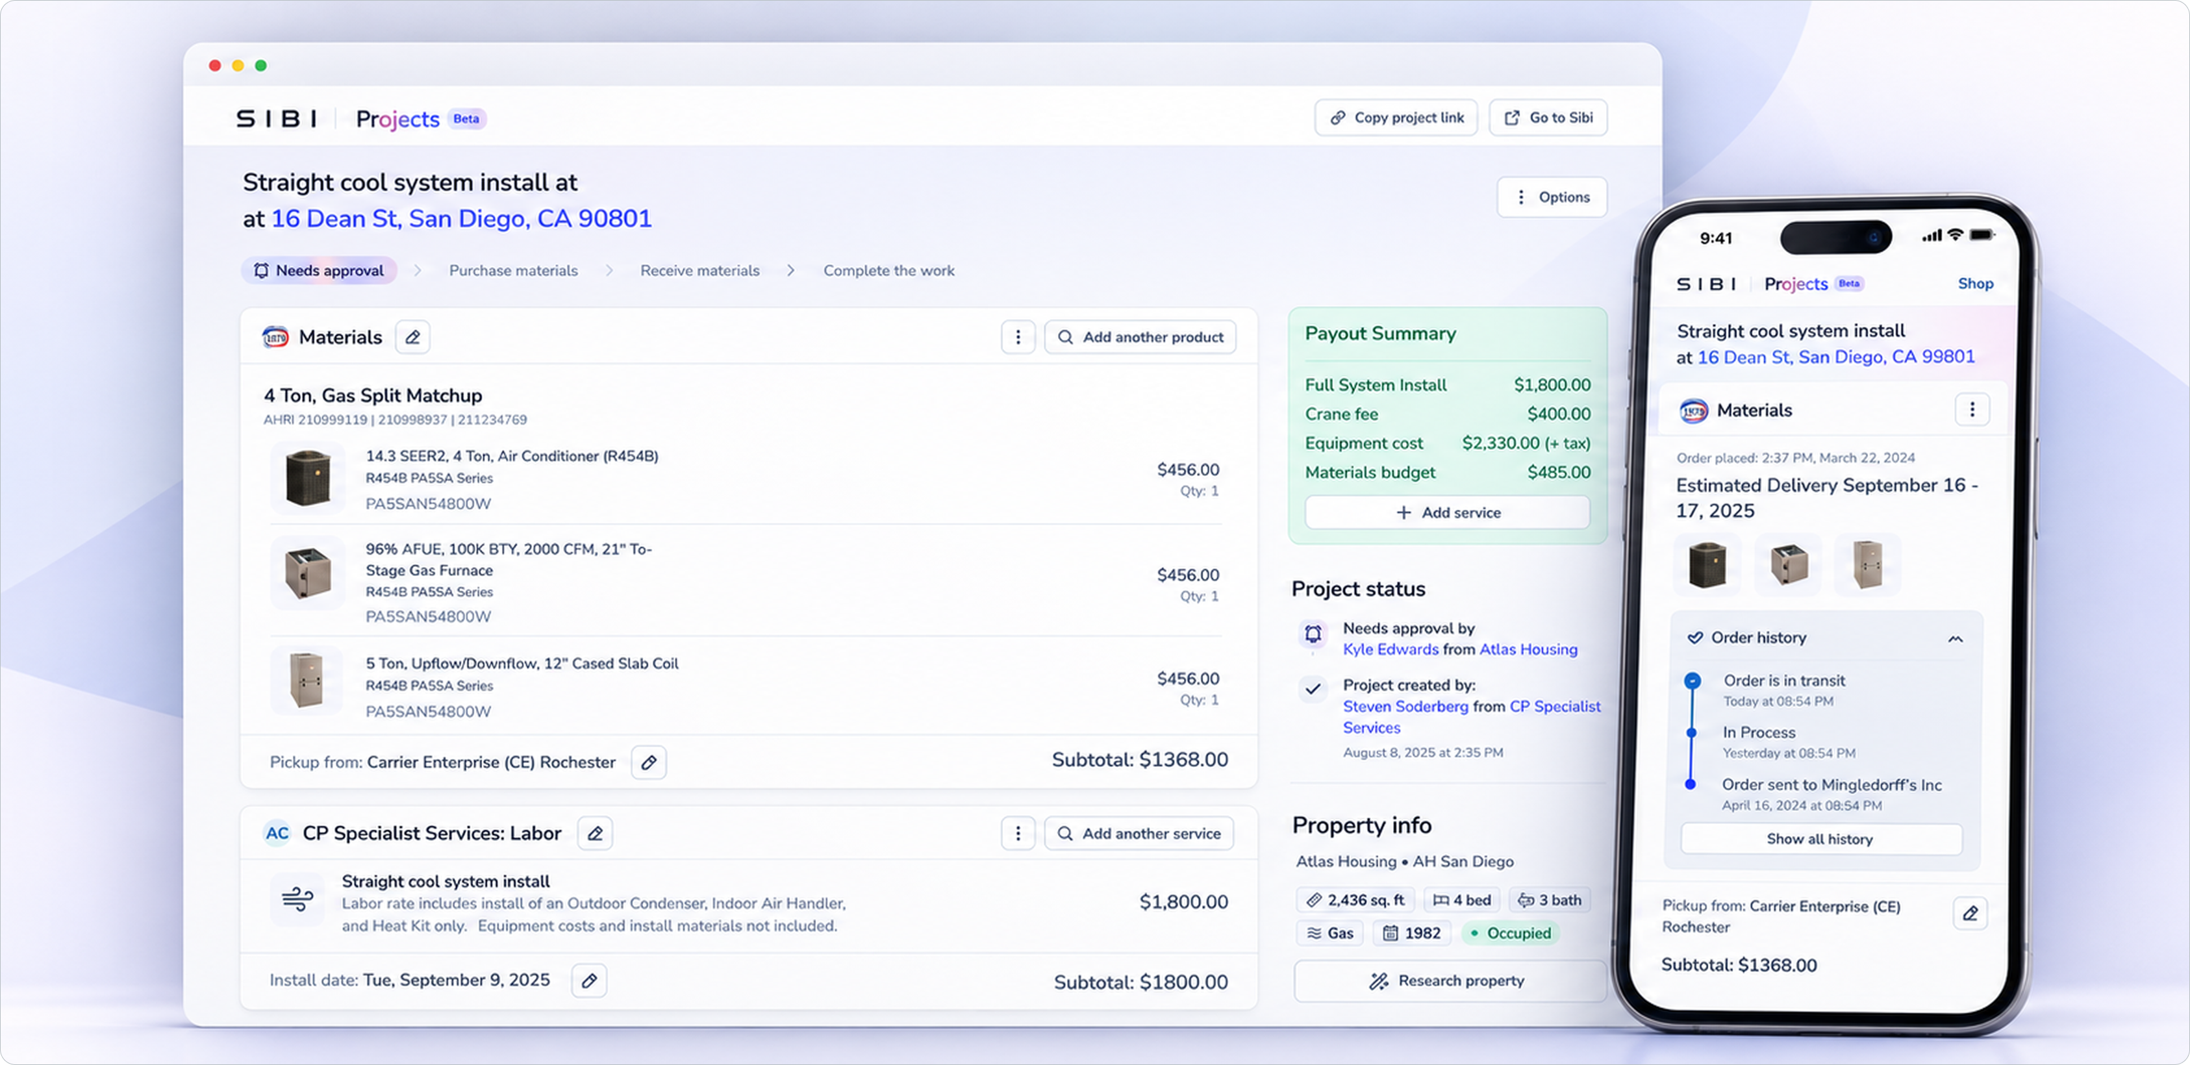This screenshot has height=1065, width=2190.
Task: Click Add another service search button
Action: coord(1139,834)
